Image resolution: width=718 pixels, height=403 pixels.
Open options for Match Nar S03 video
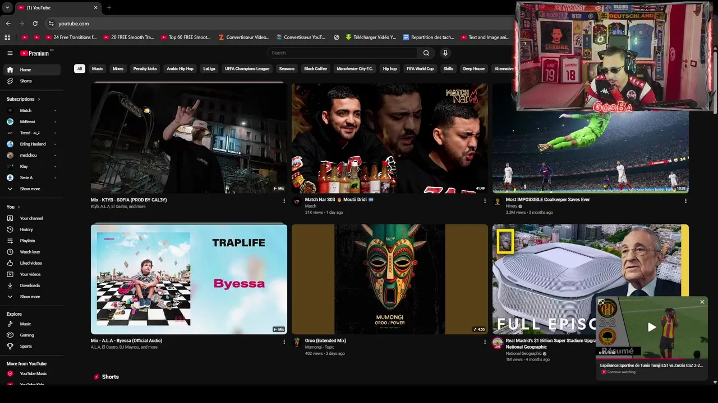[x=485, y=201]
